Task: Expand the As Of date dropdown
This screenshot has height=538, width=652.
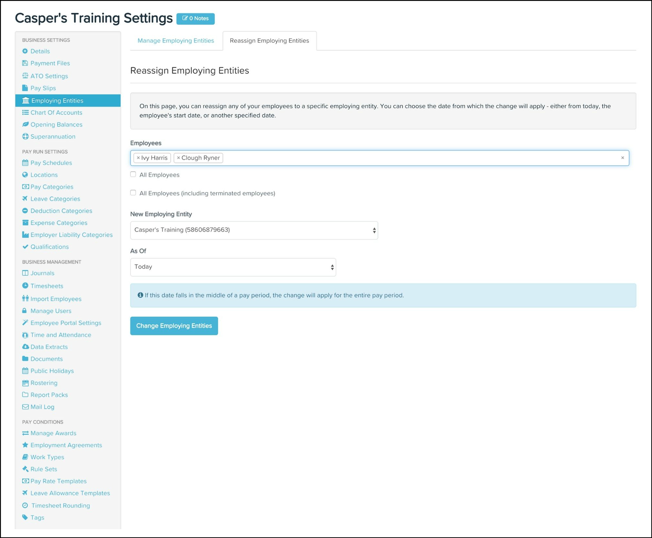Action: click(x=233, y=267)
